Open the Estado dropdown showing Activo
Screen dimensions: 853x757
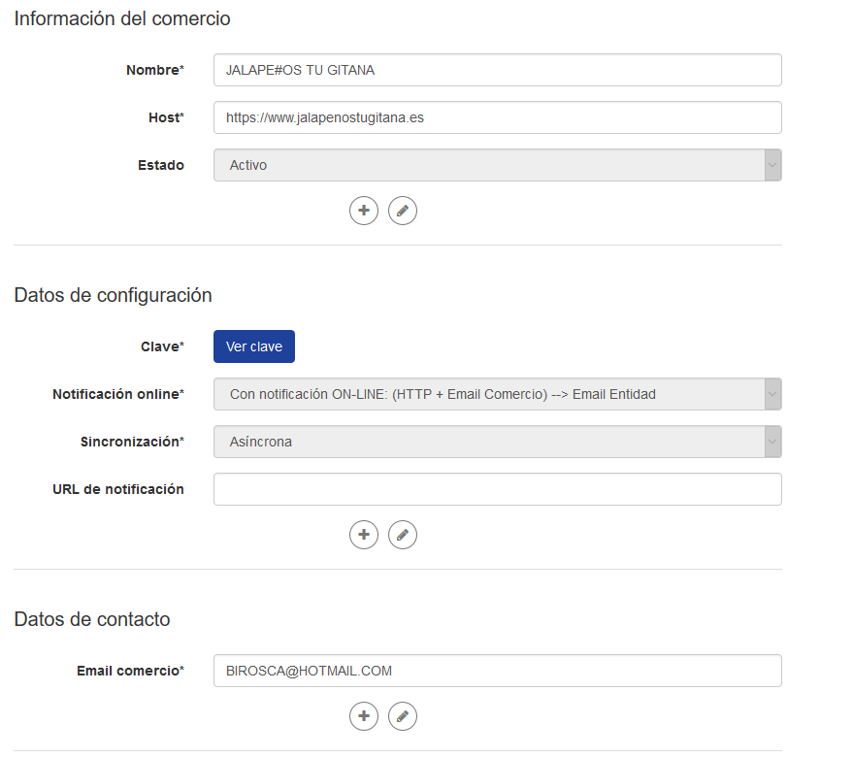coord(497,165)
